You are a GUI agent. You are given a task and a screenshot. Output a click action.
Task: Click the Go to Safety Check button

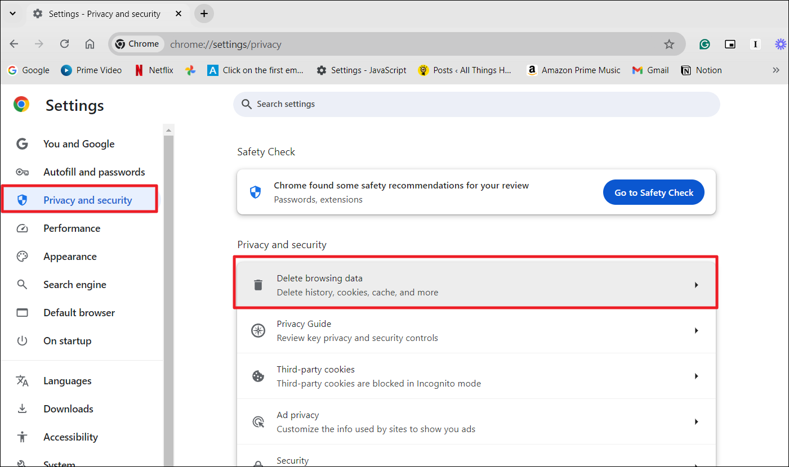653,192
